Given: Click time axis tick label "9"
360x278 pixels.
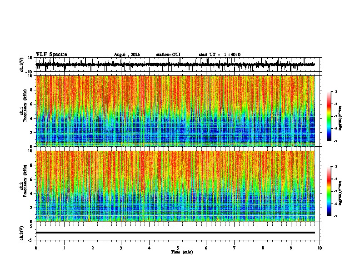Looking at the screenshot, I should (291, 248).
